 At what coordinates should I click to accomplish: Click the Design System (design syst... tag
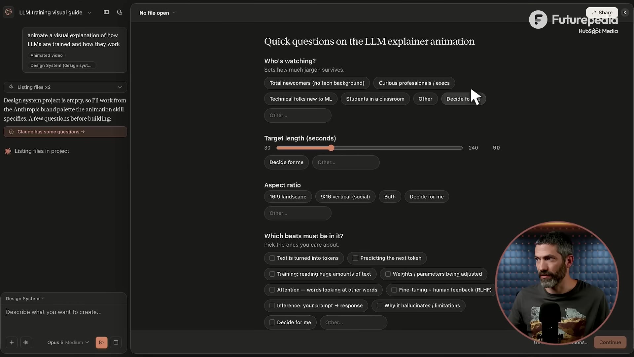point(61,65)
